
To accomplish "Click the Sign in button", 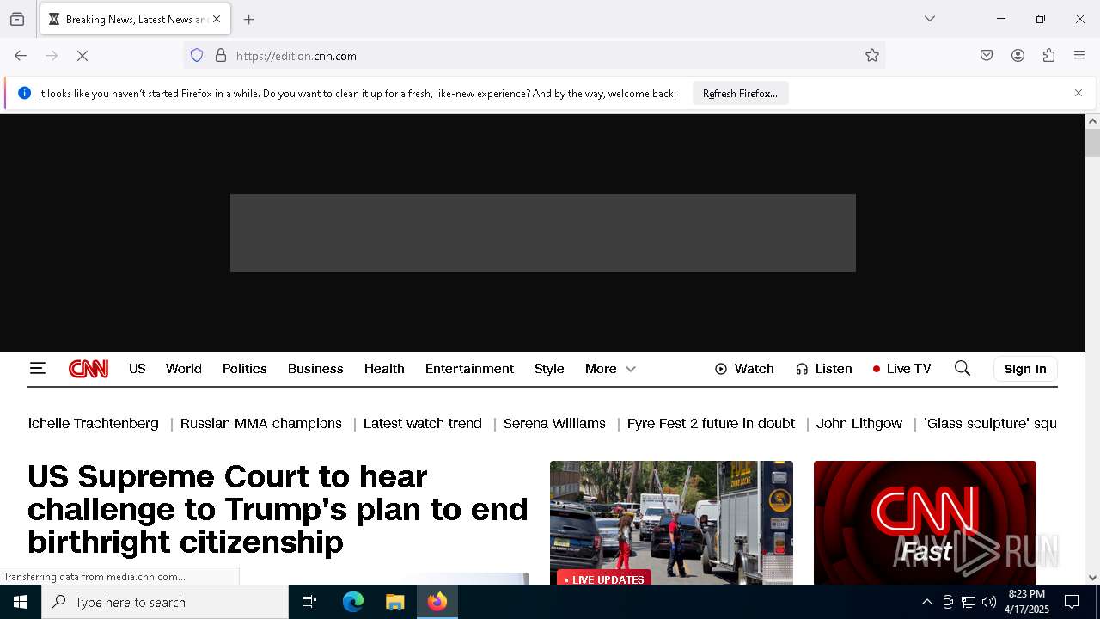I will pyautogui.click(x=1025, y=369).
